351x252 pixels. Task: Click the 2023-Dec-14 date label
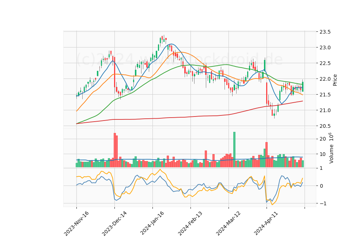click(x=114, y=224)
